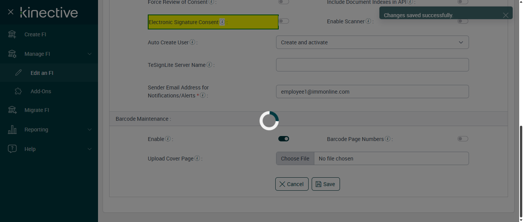Click info icon next to Force Review of Consent
The width and height of the screenshot is (523, 222).
click(x=211, y=2)
